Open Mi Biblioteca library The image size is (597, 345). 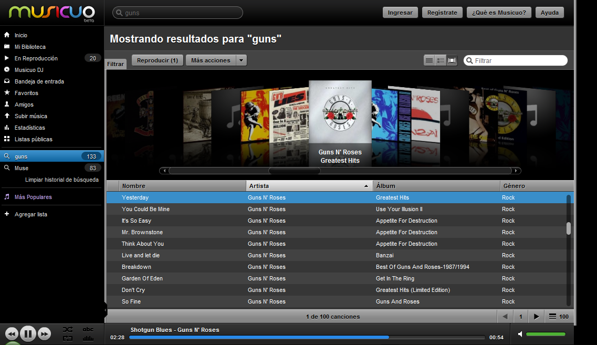30,47
